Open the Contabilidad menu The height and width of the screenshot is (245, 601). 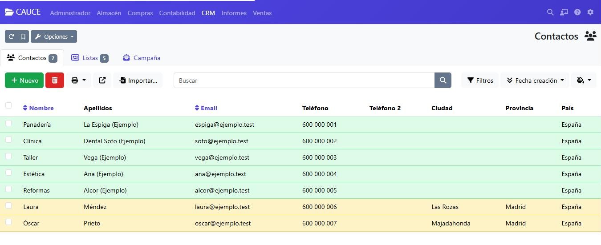tap(177, 13)
